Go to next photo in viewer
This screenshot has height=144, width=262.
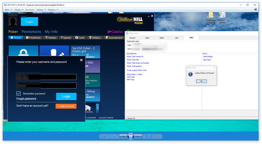pos(138,136)
